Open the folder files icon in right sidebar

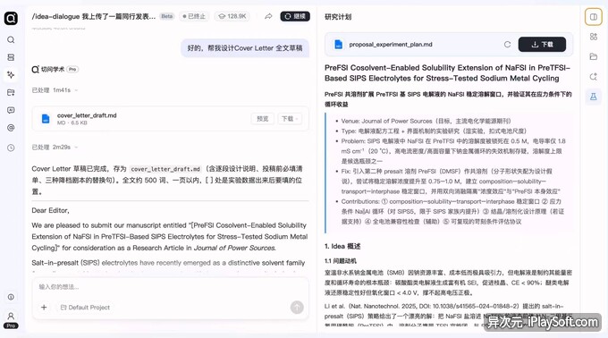click(x=594, y=56)
